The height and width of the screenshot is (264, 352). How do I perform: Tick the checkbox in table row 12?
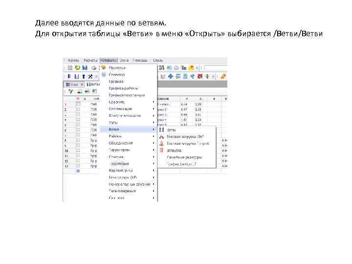[78, 161]
